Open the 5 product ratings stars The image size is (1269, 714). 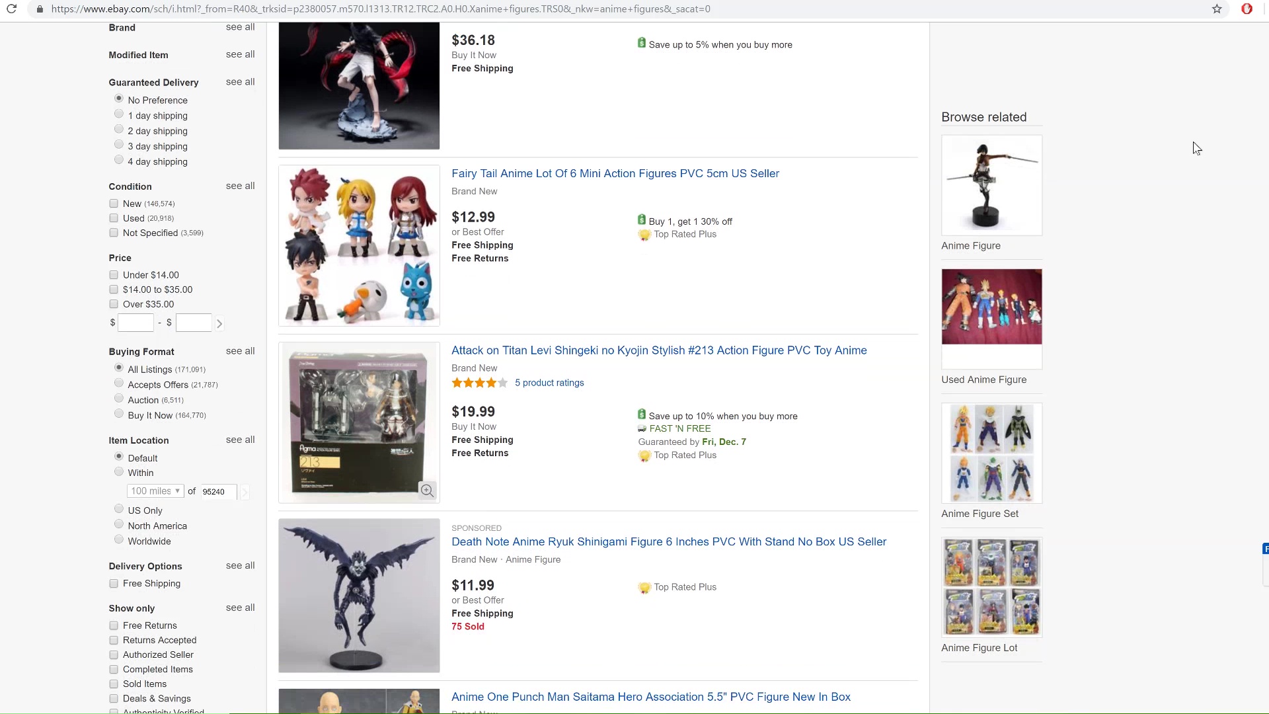pos(480,383)
